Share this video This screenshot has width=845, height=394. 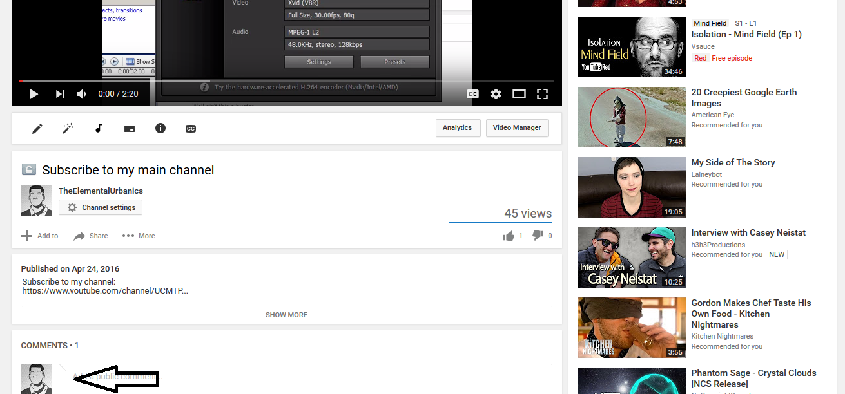(x=91, y=236)
